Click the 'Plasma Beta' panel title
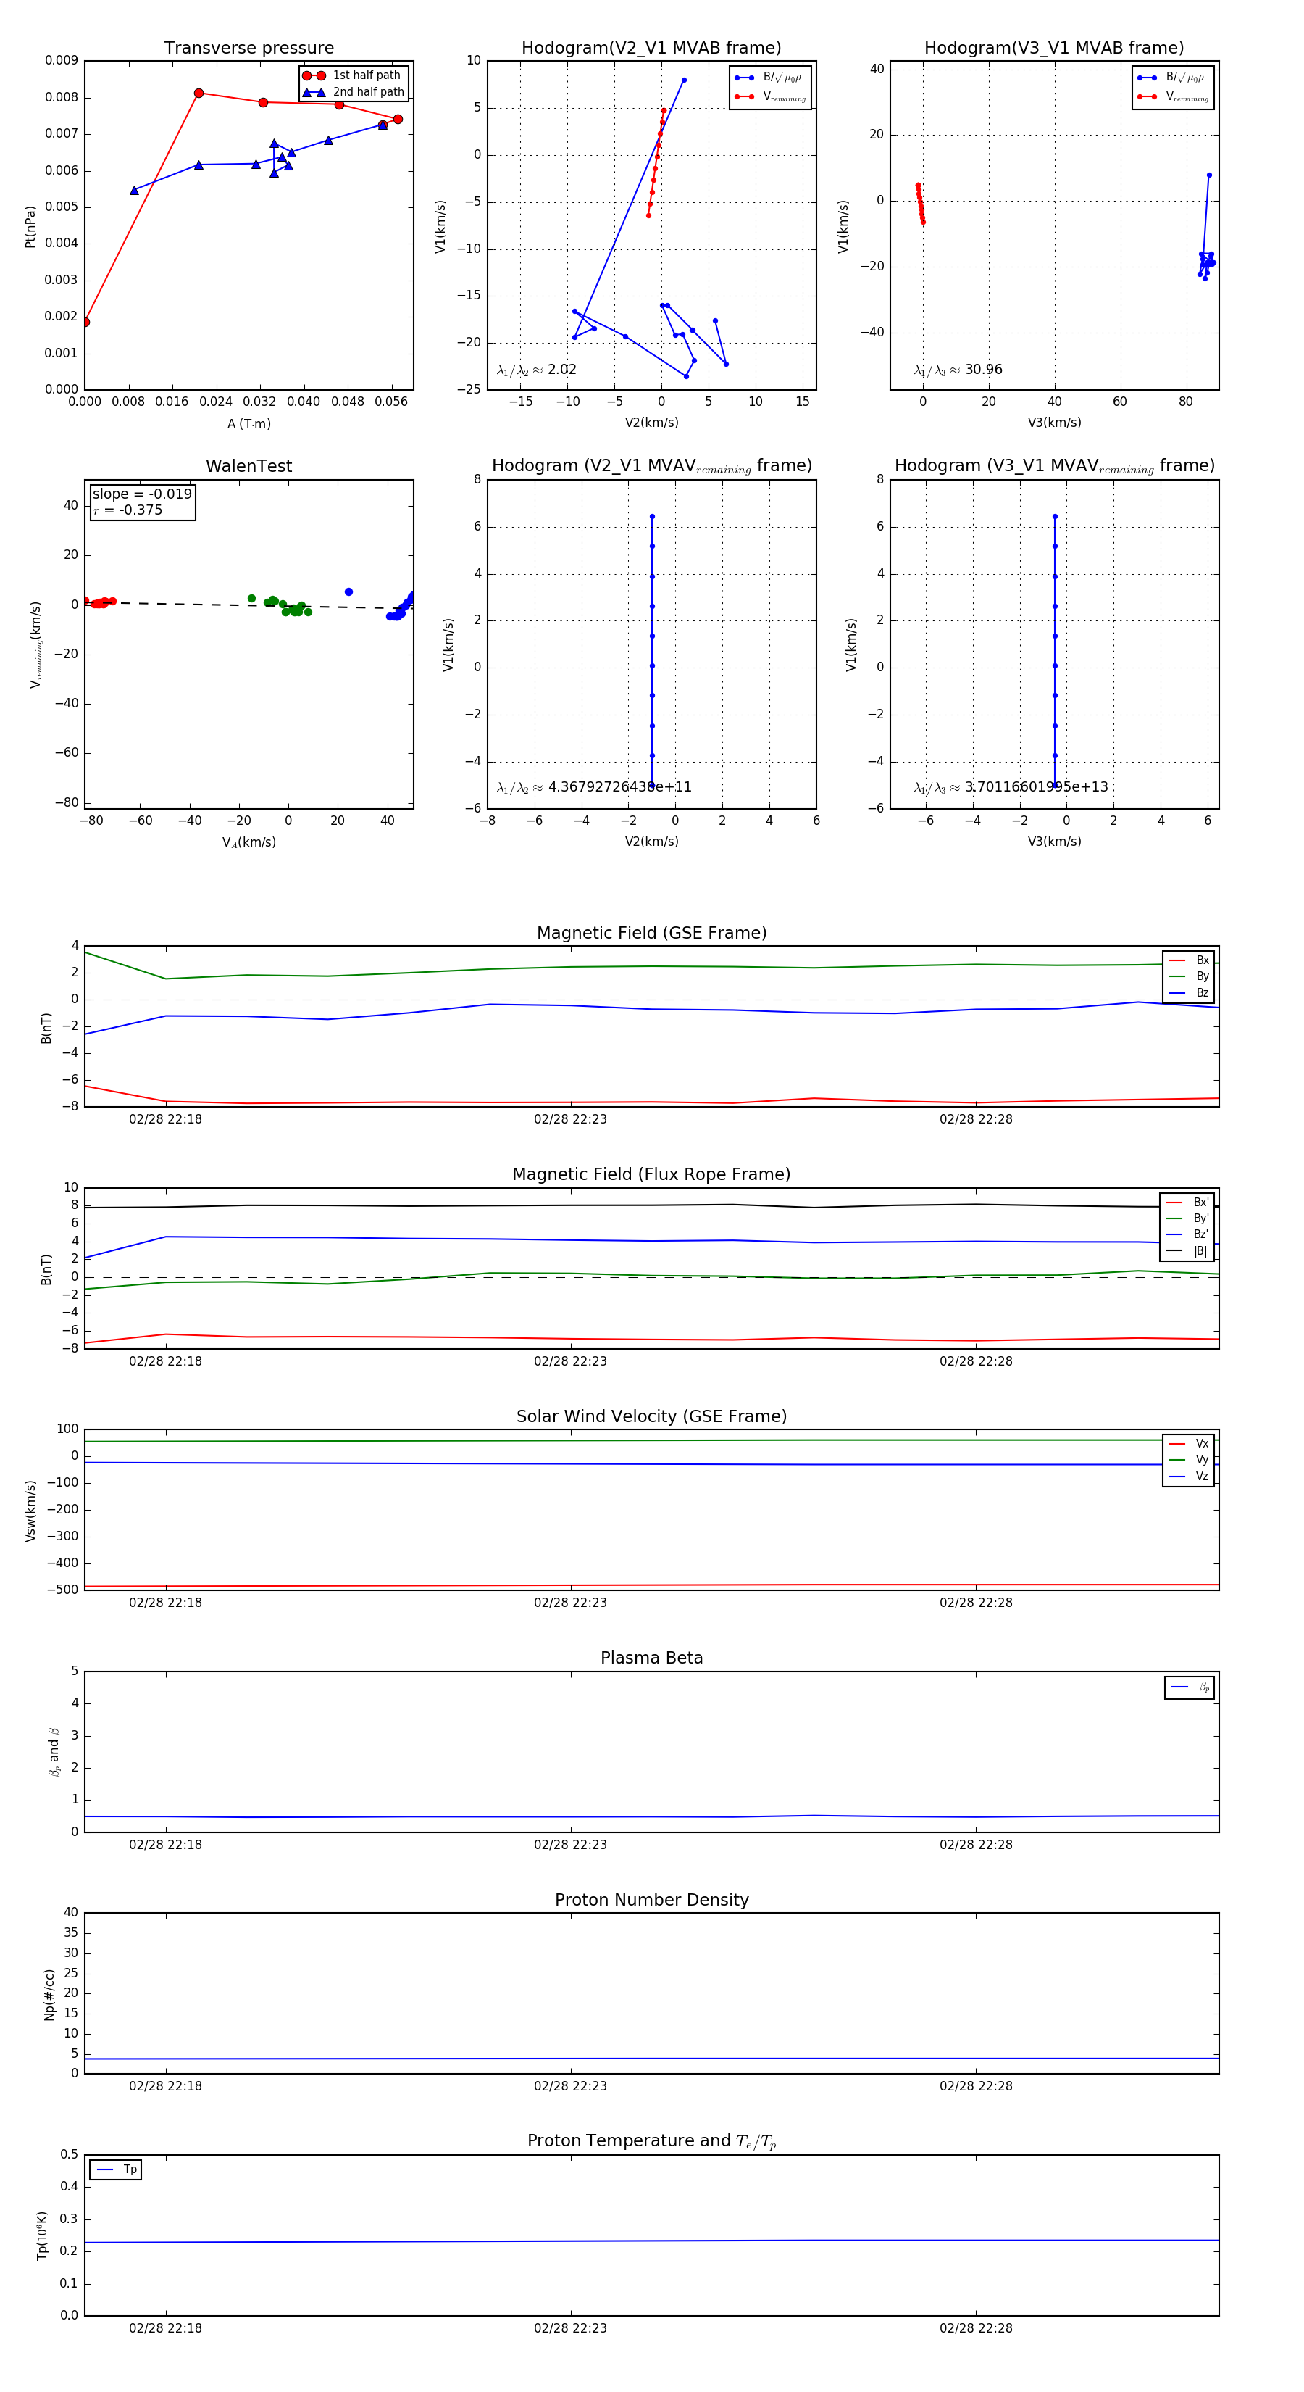Viewport: 1304px width, 2392px height. tap(651, 1658)
